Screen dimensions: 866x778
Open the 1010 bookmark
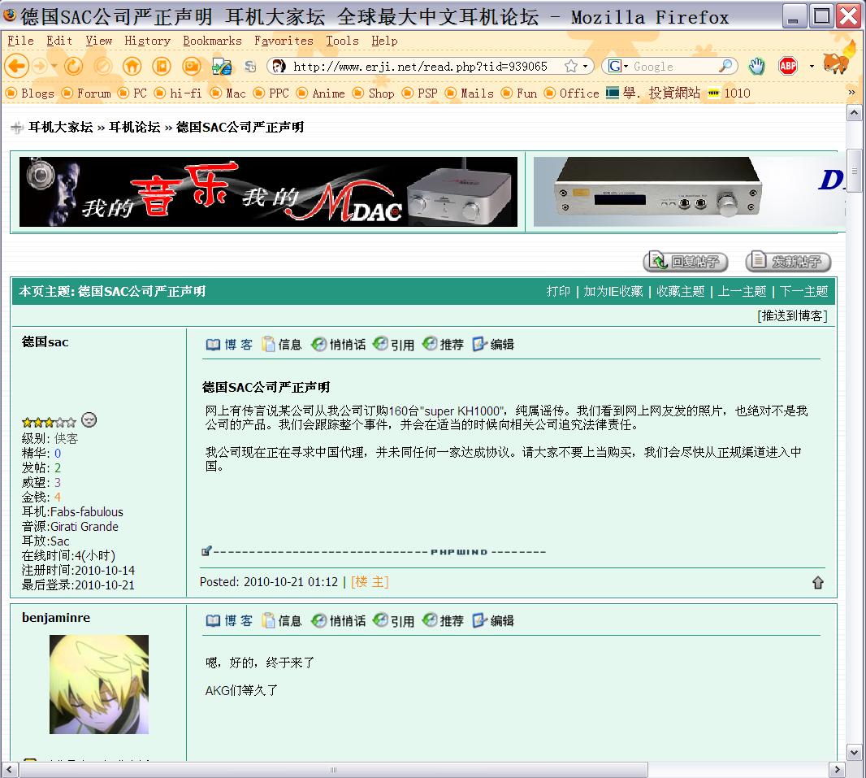tap(730, 93)
